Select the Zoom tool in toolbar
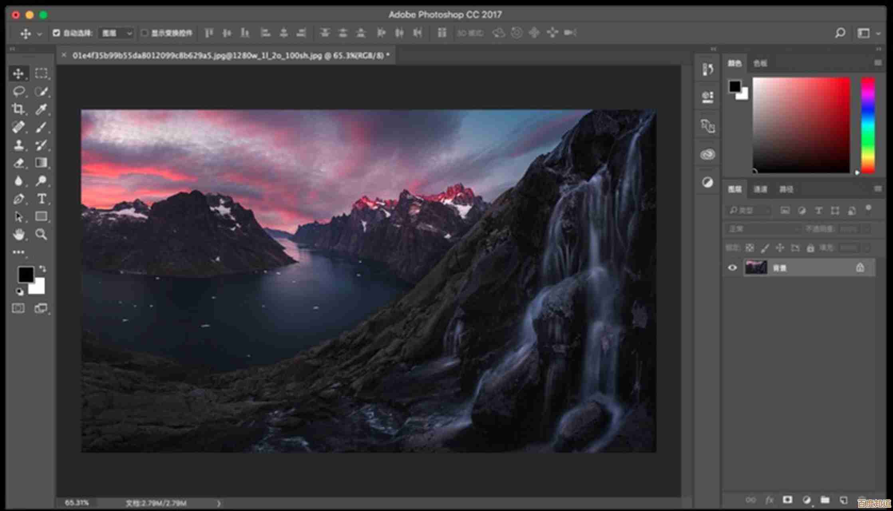The height and width of the screenshot is (511, 893). (41, 234)
